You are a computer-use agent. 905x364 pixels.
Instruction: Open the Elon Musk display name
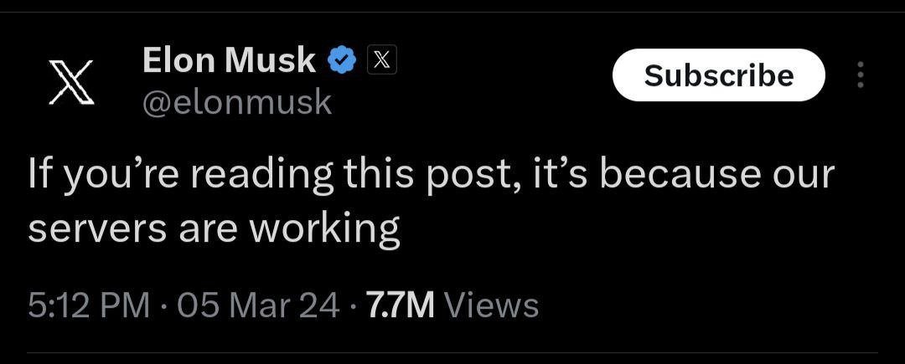point(229,60)
